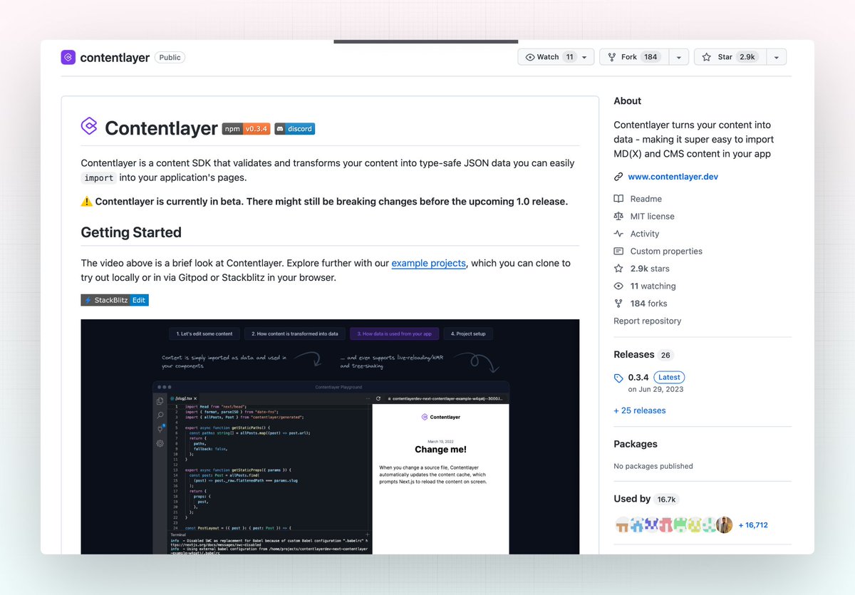
Task: Click the 'Getting Started' heading
Action: coord(131,232)
